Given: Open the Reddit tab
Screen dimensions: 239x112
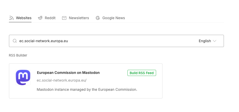Looking at the screenshot, I should [50, 18].
